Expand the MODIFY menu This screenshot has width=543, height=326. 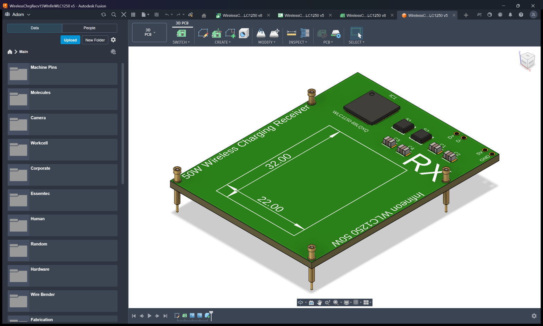(x=267, y=42)
